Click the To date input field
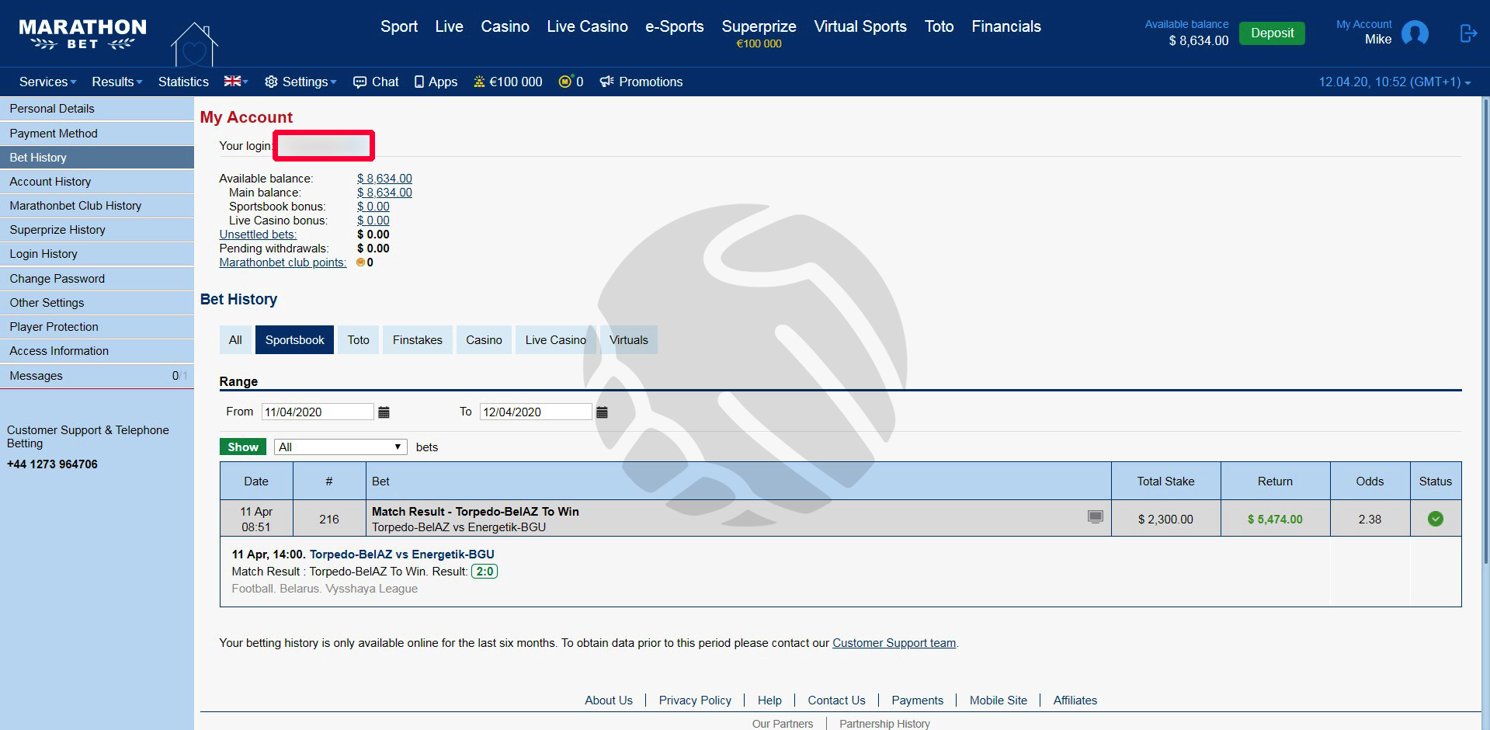Viewport: 1490px width, 730px height. click(x=536, y=412)
